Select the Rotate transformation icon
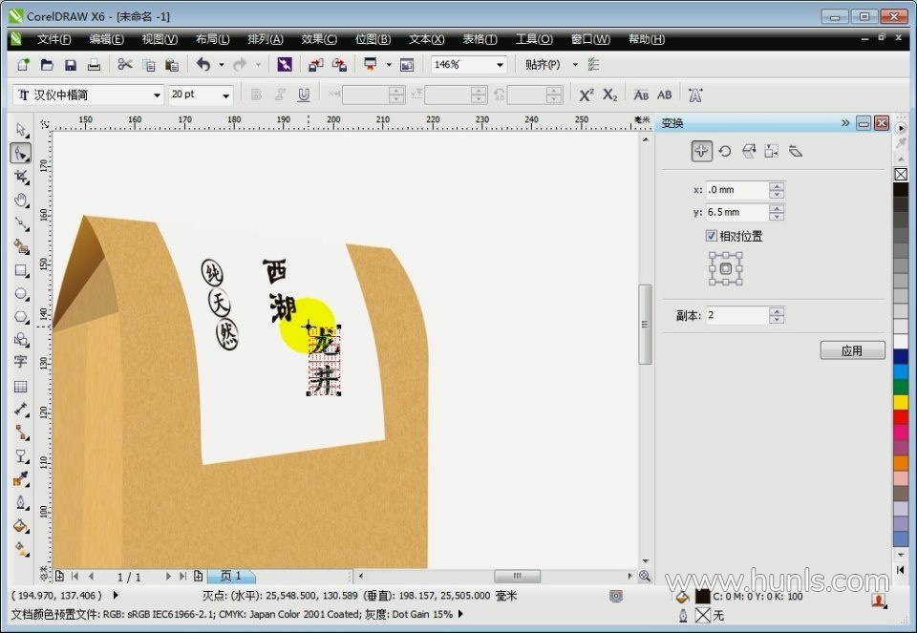The image size is (917, 633). pyautogui.click(x=725, y=151)
